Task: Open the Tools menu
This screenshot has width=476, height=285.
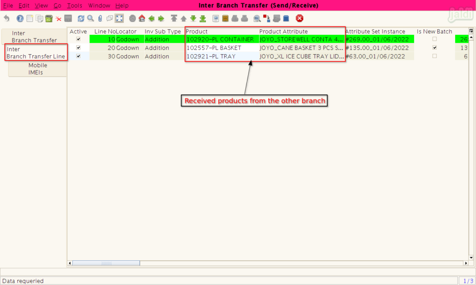Action: point(74,6)
